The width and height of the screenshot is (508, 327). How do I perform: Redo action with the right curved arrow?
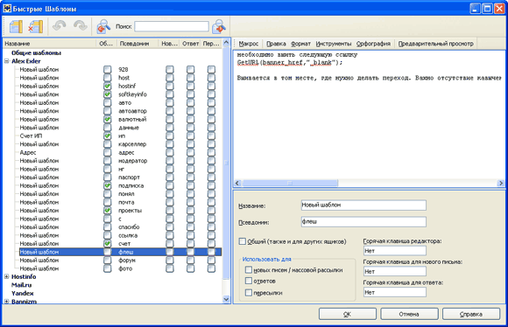click(x=80, y=26)
